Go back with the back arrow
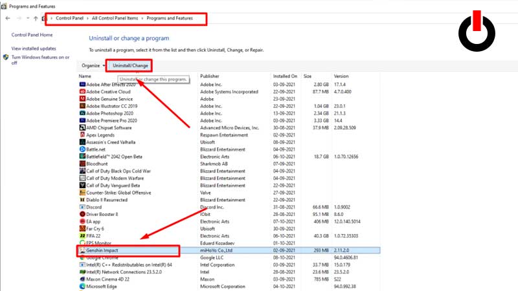Screen dimensions: 518x291 point(8,18)
